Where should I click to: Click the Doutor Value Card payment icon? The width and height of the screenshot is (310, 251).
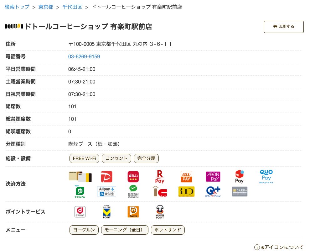80,177
